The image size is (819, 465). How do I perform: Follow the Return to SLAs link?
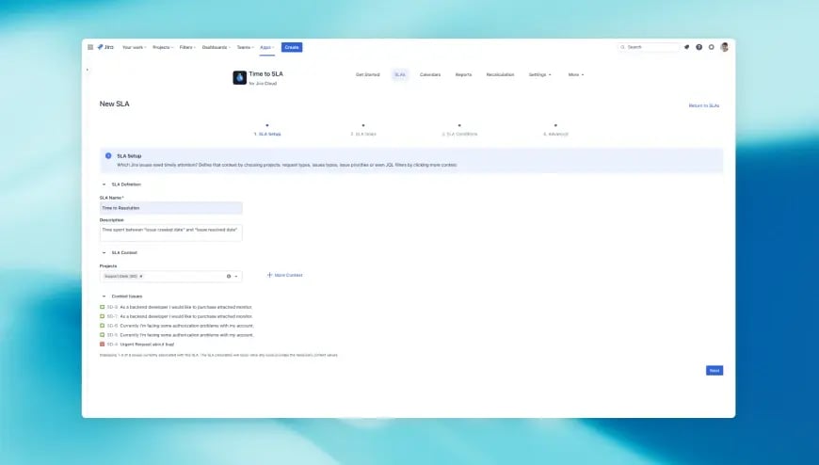coord(703,105)
